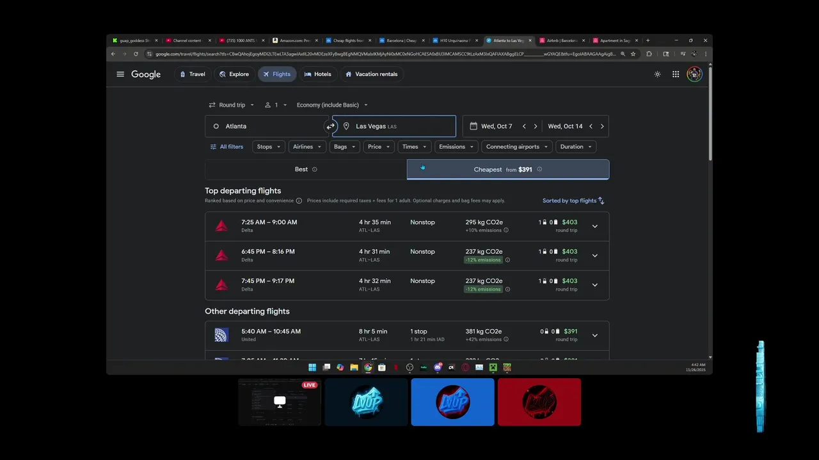The height and width of the screenshot is (460, 819).
Task: Click emissions info icon for United 5:40 AM flight
Action: [x=505, y=339]
